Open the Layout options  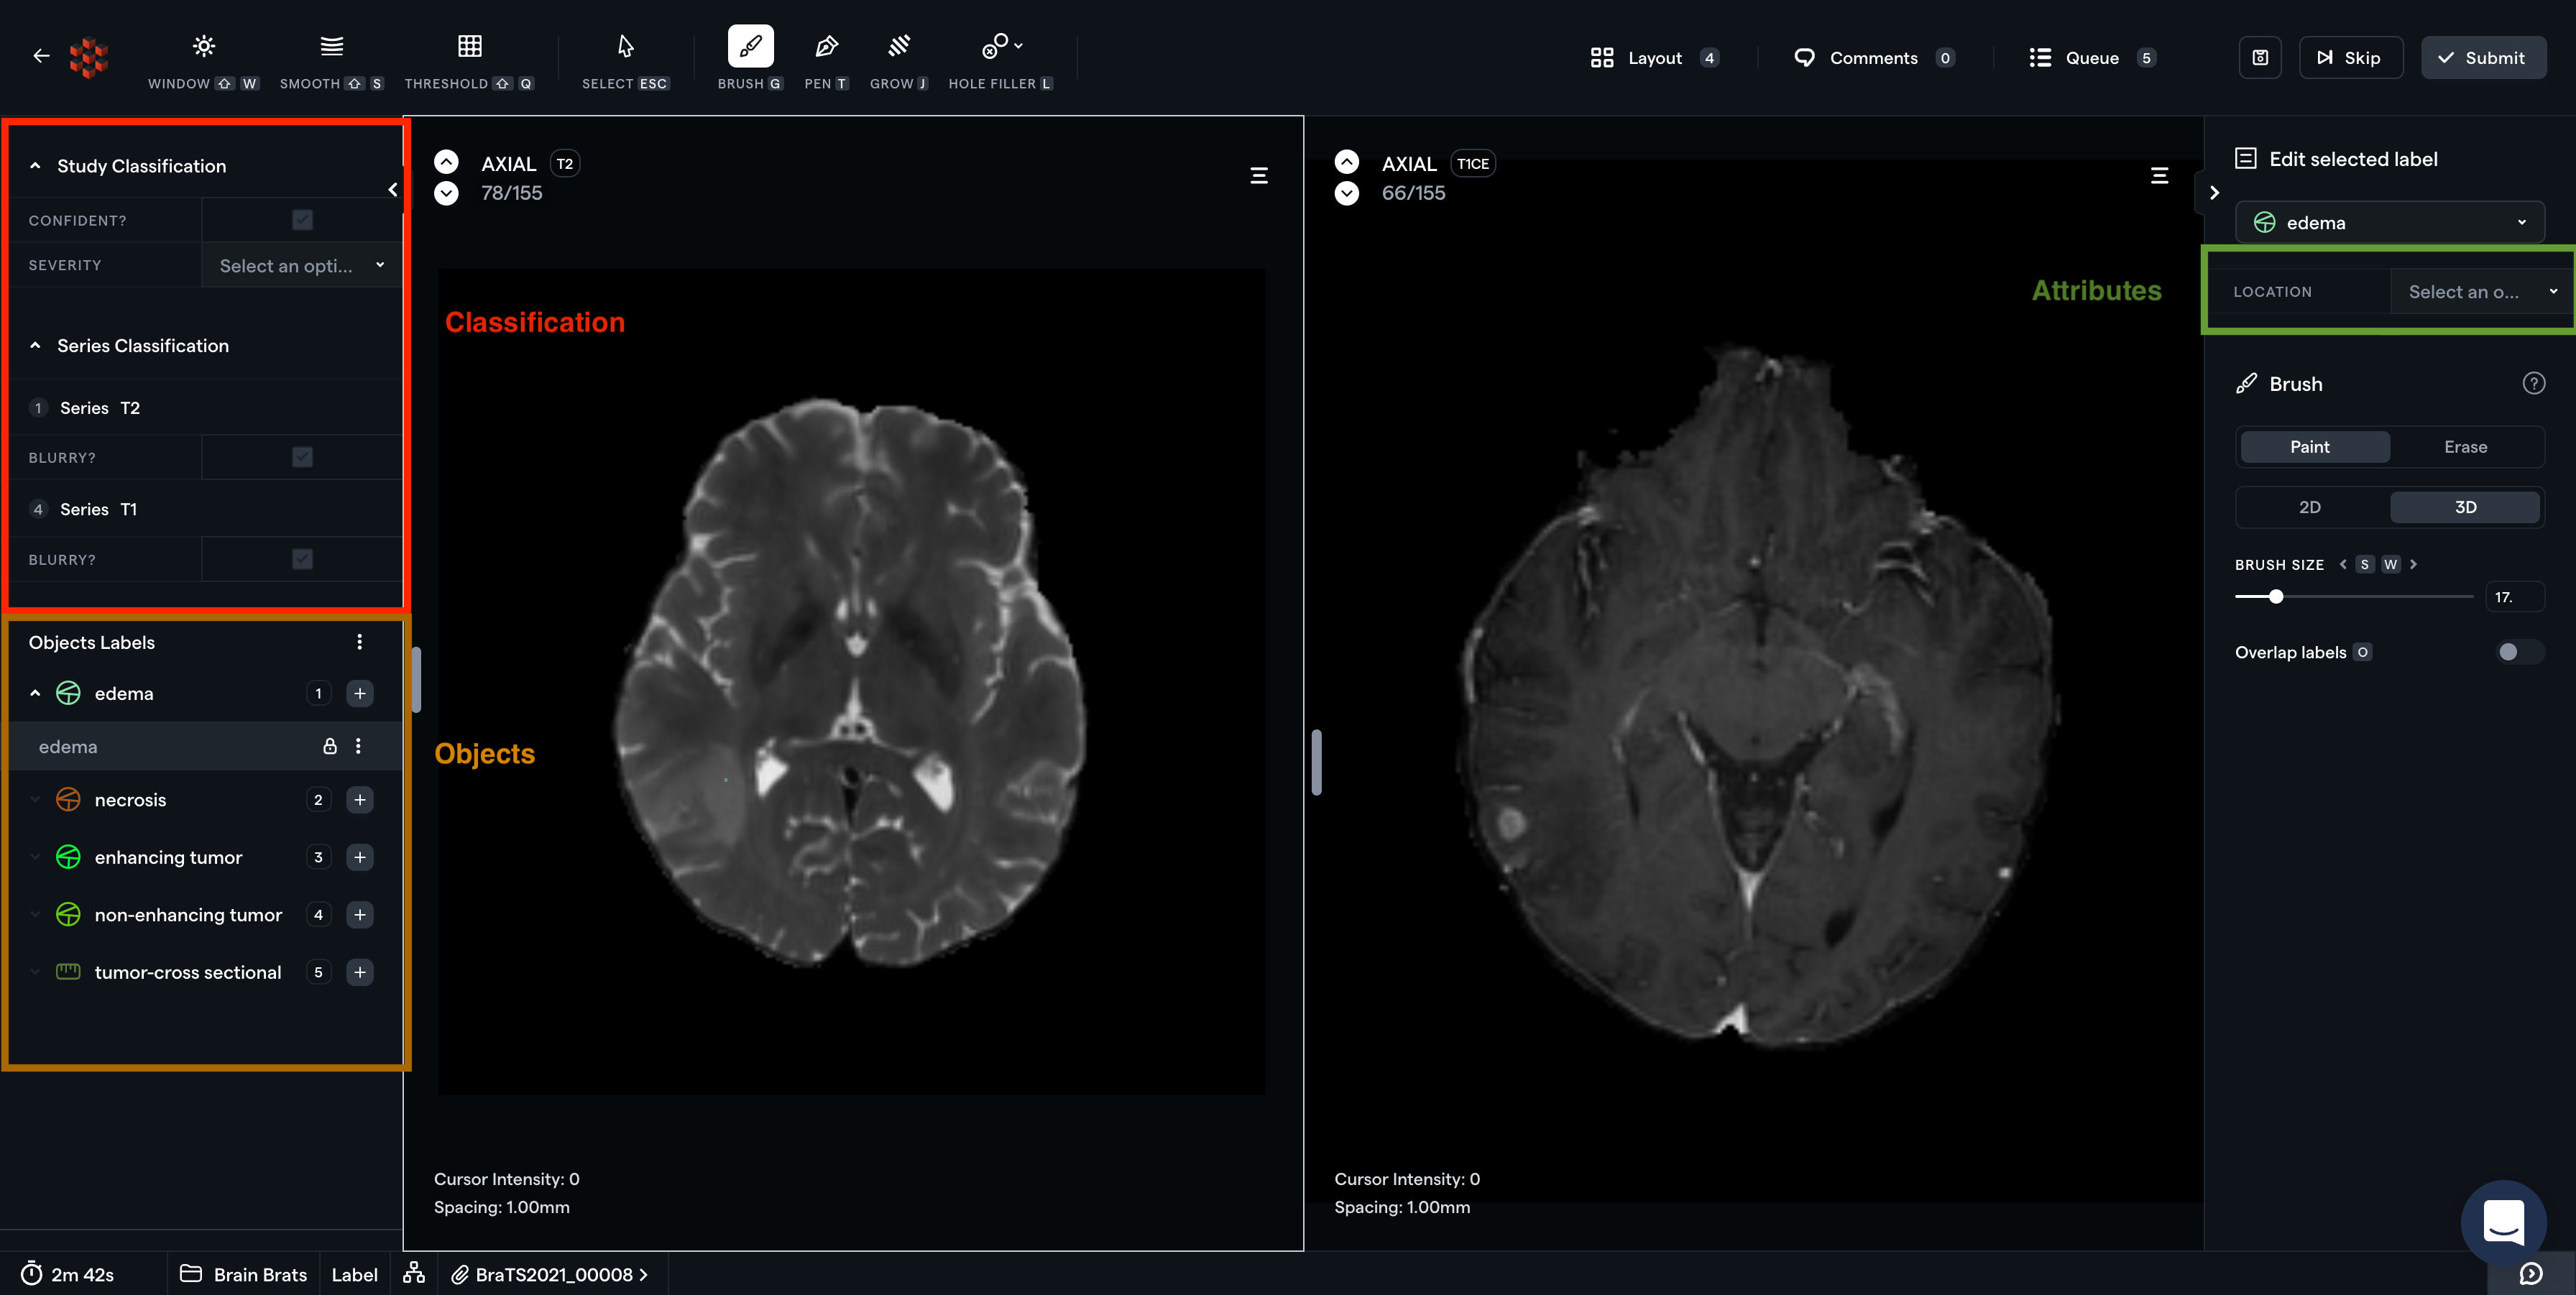(x=1654, y=58)
